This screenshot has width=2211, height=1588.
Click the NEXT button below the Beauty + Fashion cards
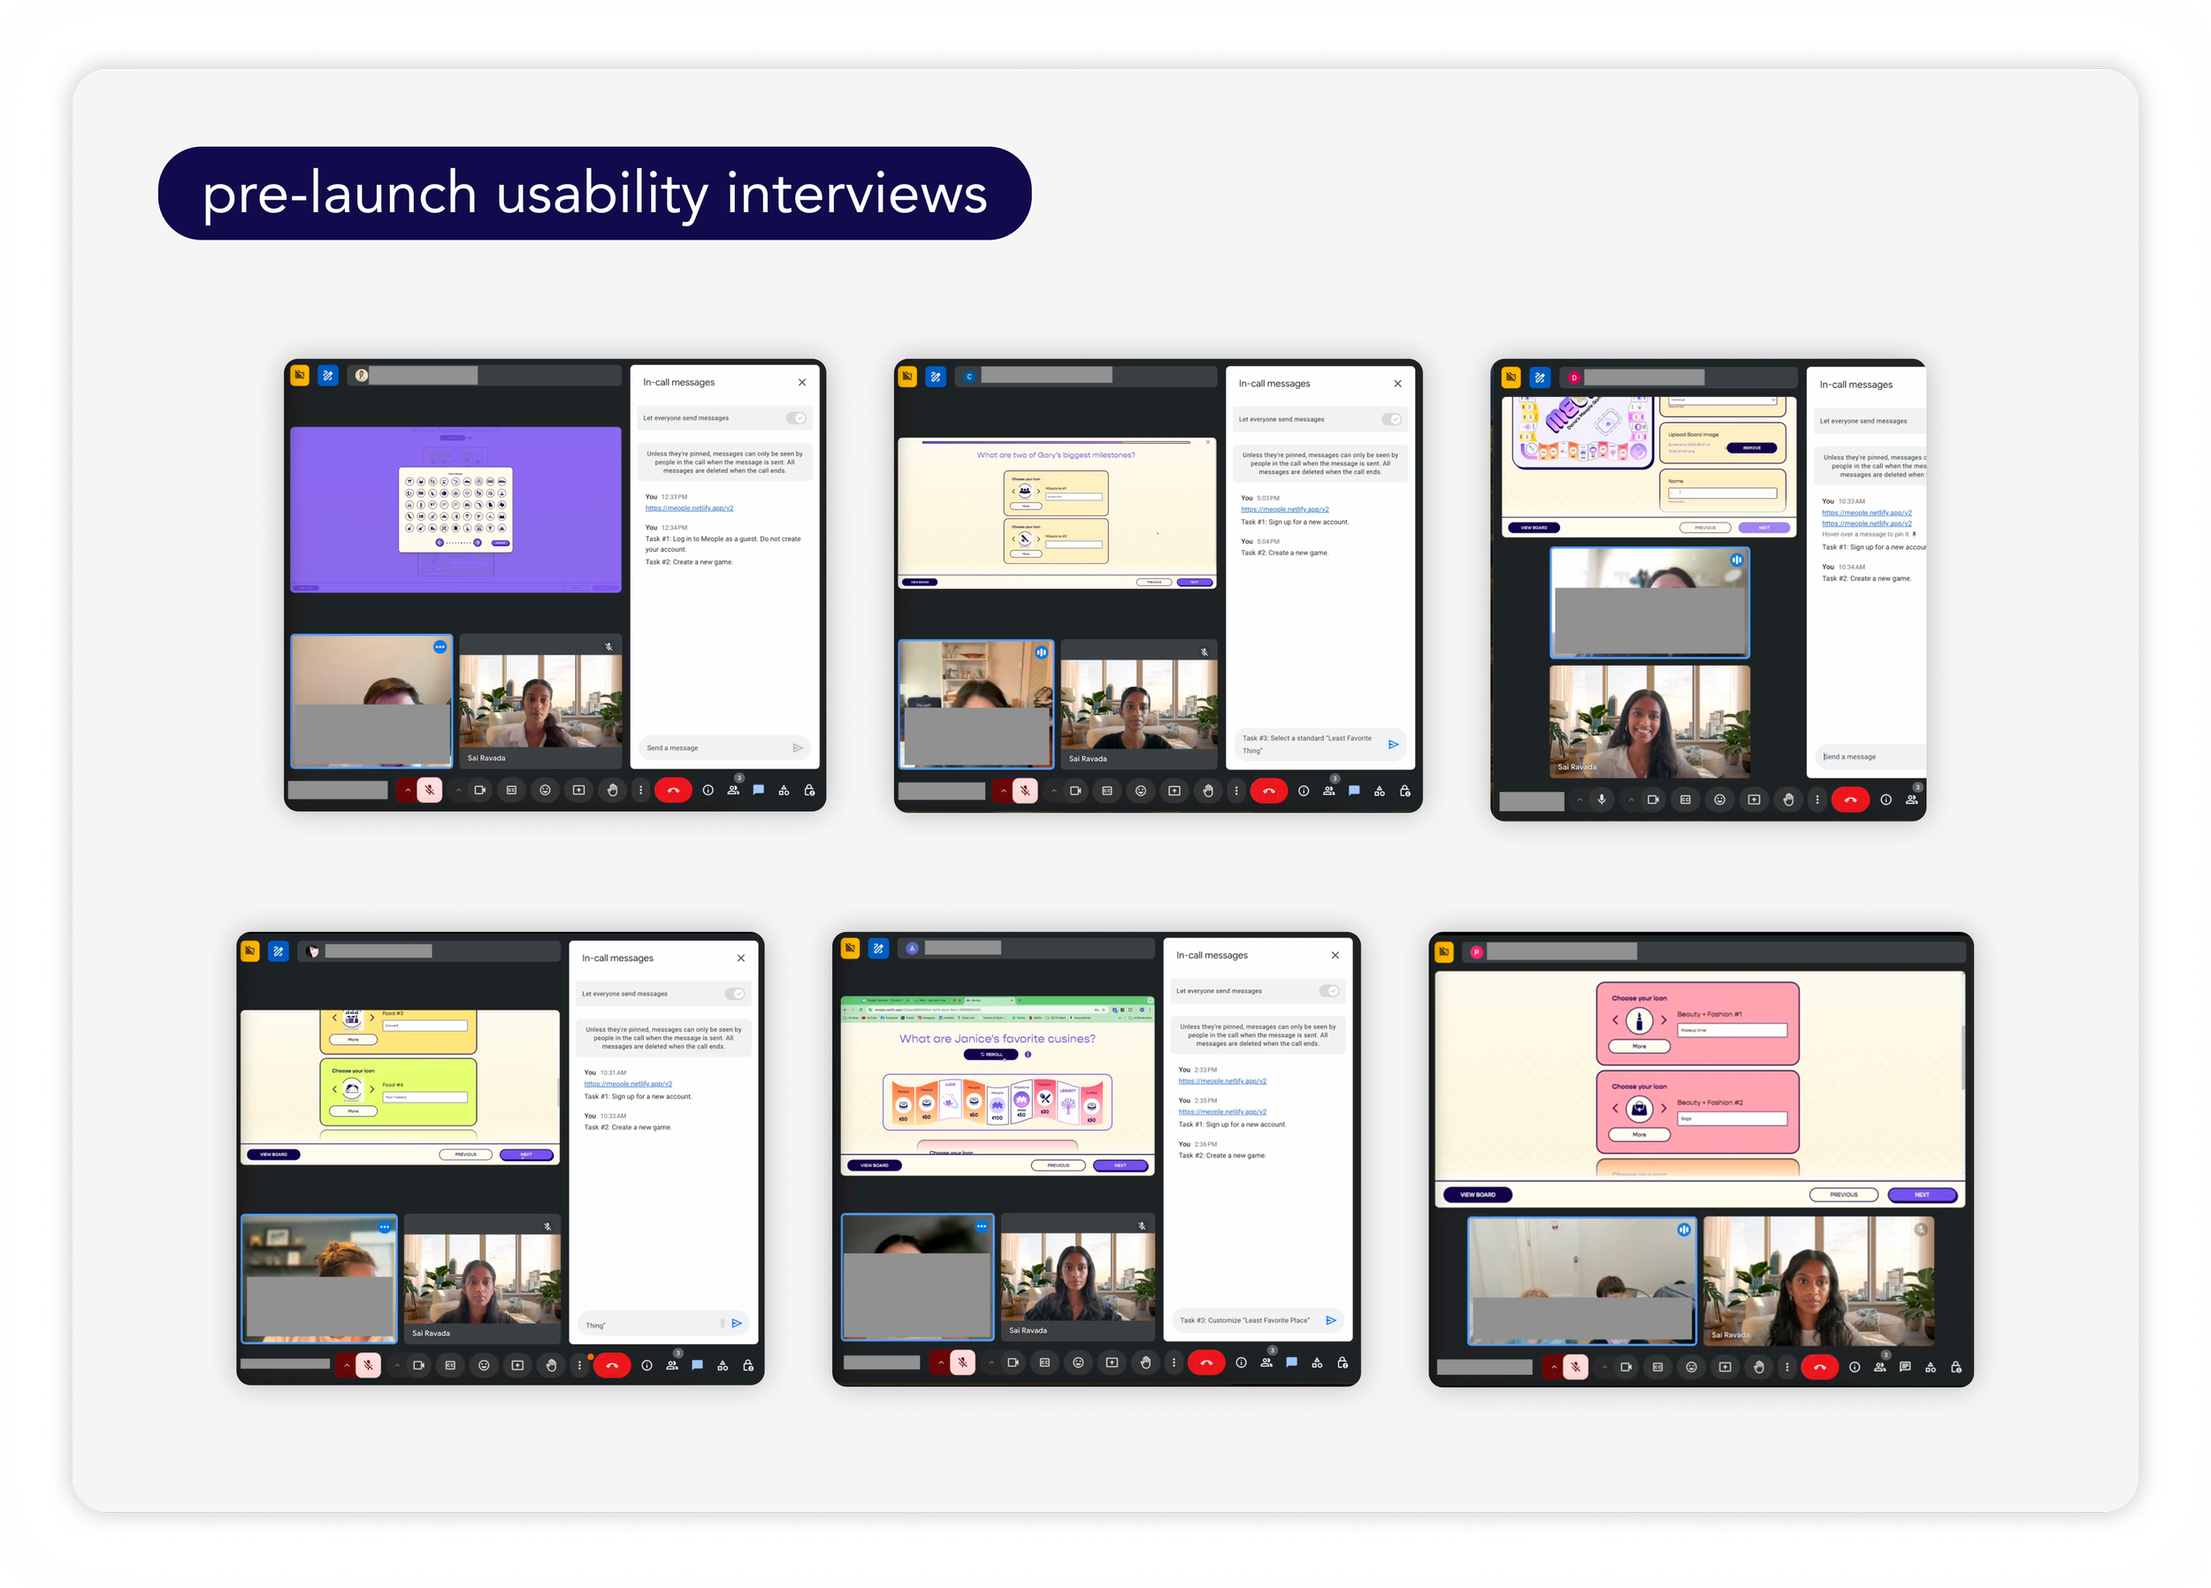[x=1921, y=1195]
